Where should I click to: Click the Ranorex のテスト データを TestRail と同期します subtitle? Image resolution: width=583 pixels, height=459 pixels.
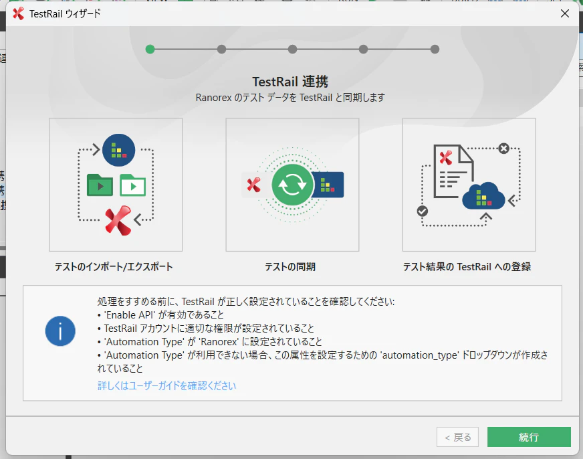tap(290, 98)
